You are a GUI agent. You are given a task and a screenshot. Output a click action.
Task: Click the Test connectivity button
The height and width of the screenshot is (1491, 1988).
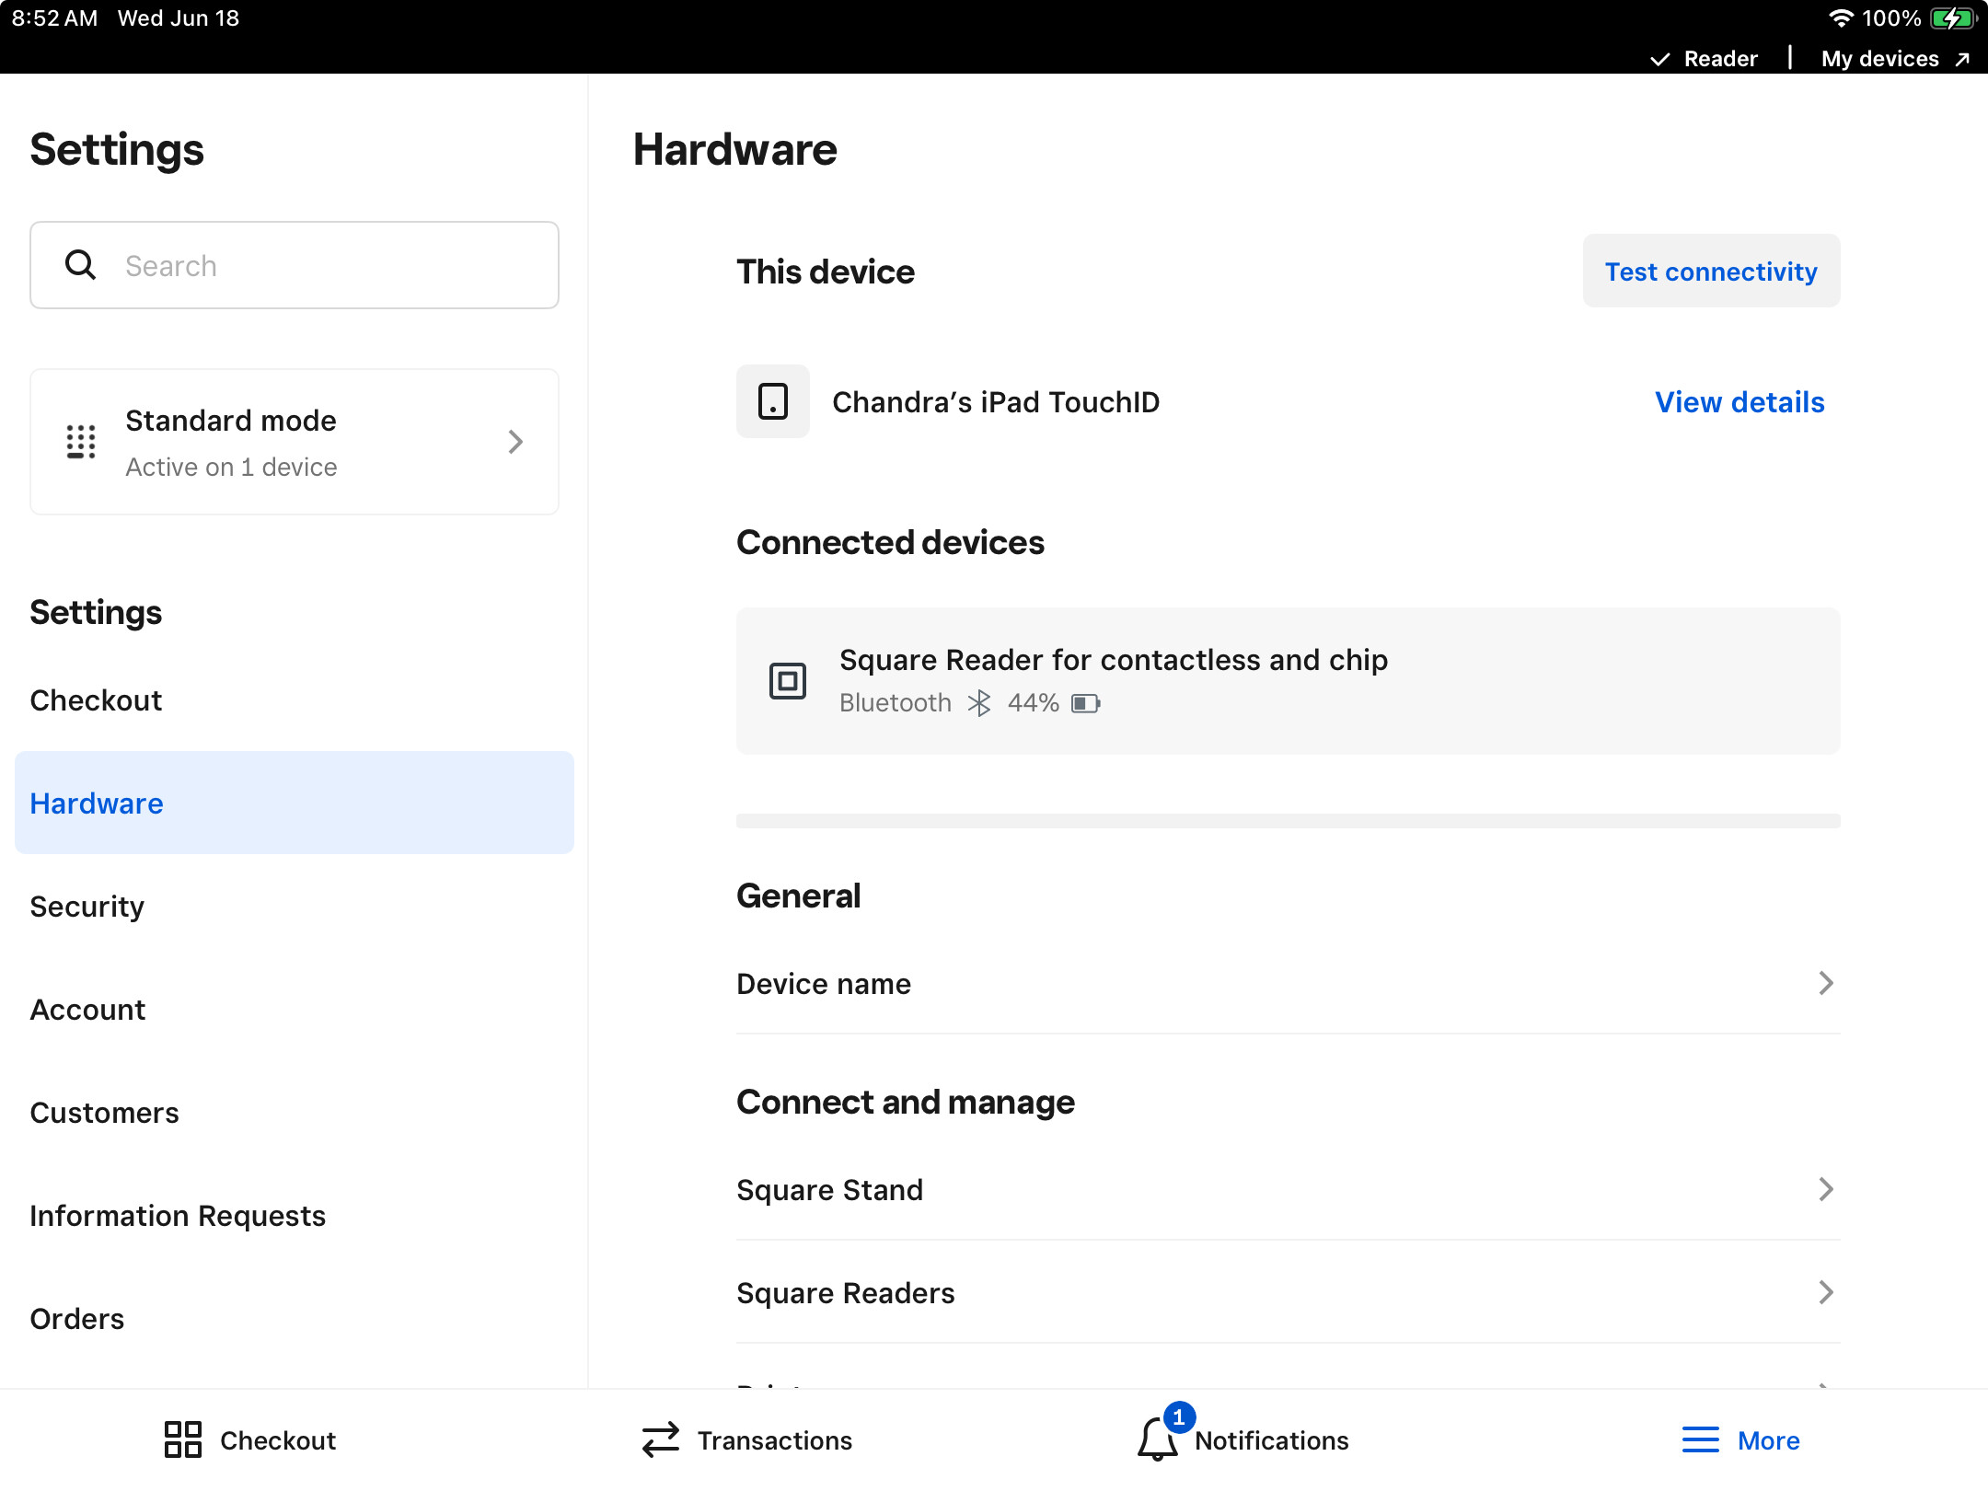pyautogui.click(x=1712, y=271)
